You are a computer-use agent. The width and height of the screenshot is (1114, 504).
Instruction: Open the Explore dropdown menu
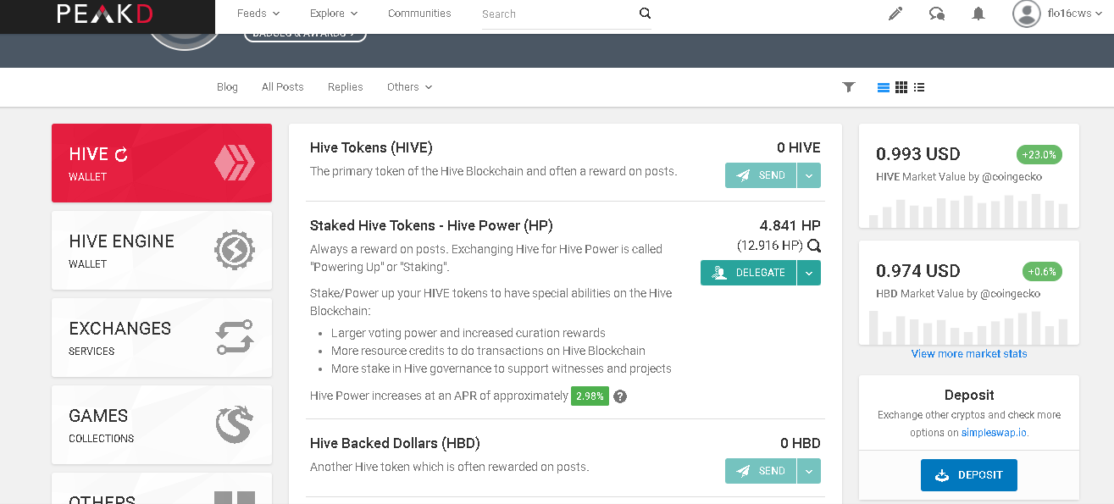click(x=334, y=14)
